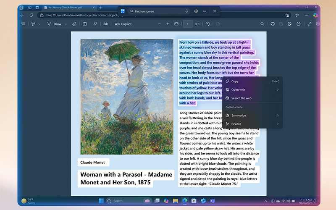Add this page to favorites star-plus icon
Viewport: 336px width, 210px height.
pos(287,15)
